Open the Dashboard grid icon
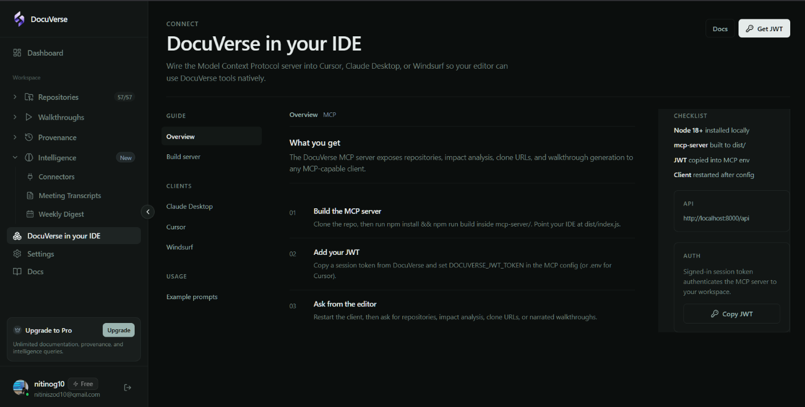The image size is (805, 407). pos(17,53)
